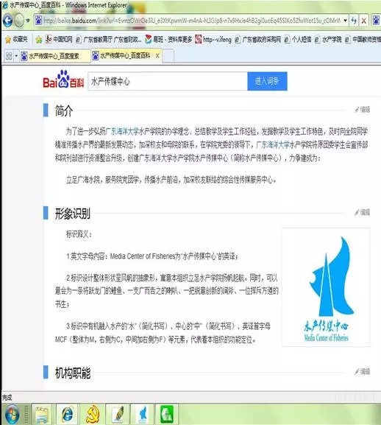Open the 中国知网 bookmark

click(59, 40)
